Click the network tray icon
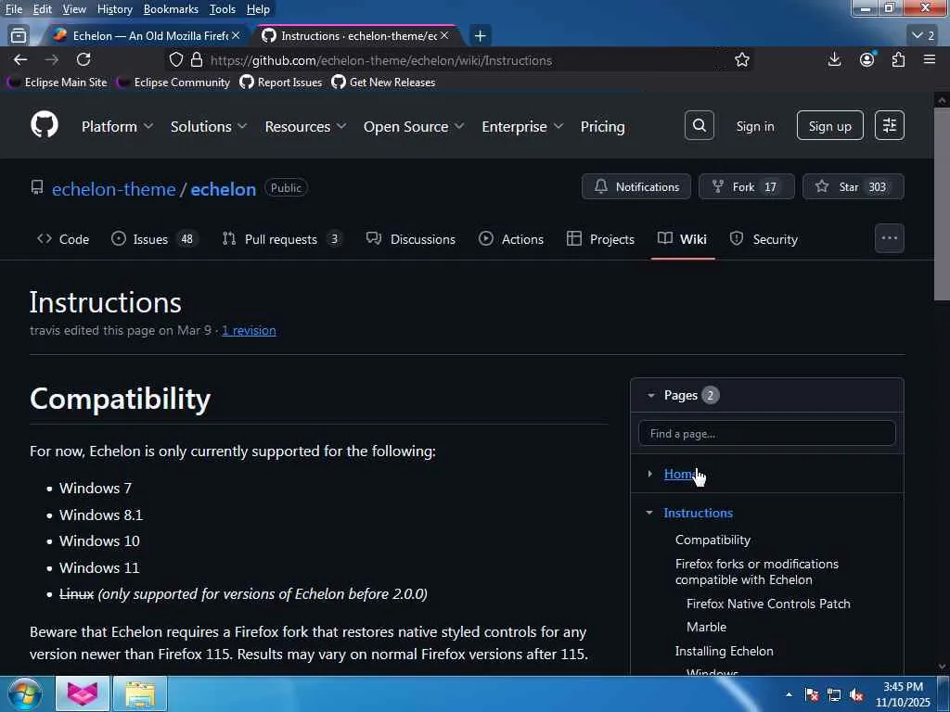This screenshot has width=950, height=712. coord(834,695)
